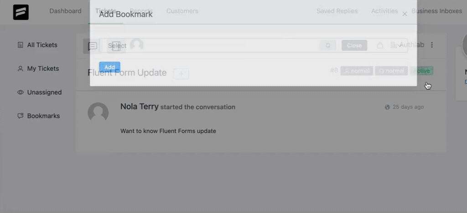The height and width of the screenshot is (213, 467).
Task: Open My Tickets in sidebar
Action: coord(38,69)
